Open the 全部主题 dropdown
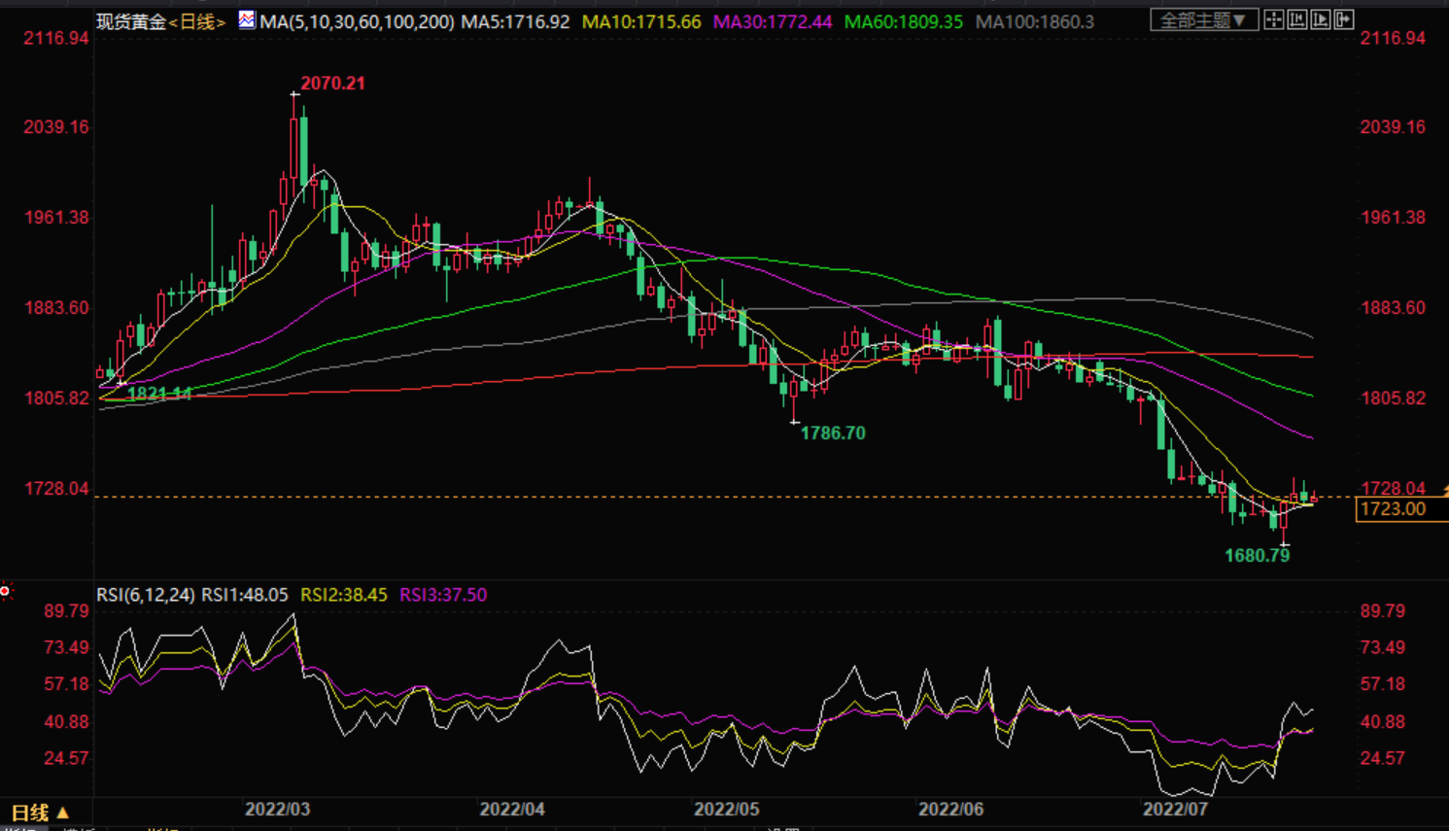Viewport: 1449px width, 831px height. tap(1203, 20)
